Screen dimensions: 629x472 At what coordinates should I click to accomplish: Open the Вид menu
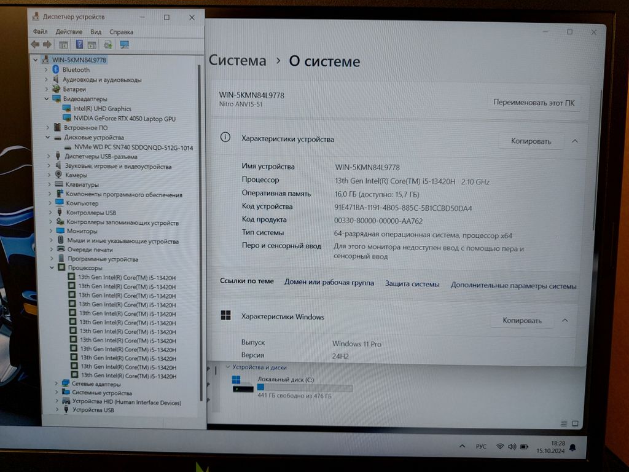[x=96, y=32]
